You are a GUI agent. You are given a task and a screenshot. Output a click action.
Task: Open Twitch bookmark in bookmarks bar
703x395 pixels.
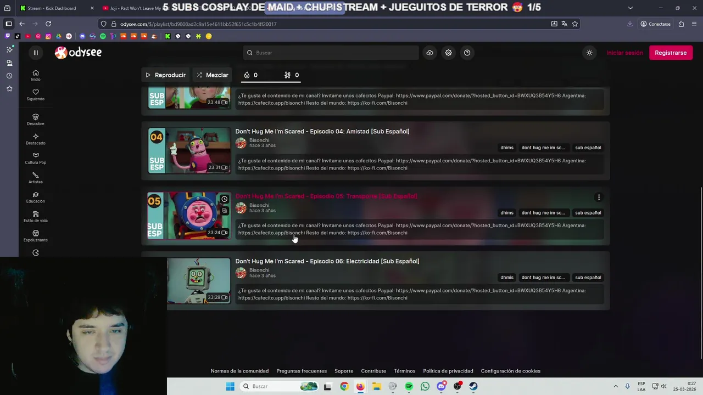coord(8,36)
